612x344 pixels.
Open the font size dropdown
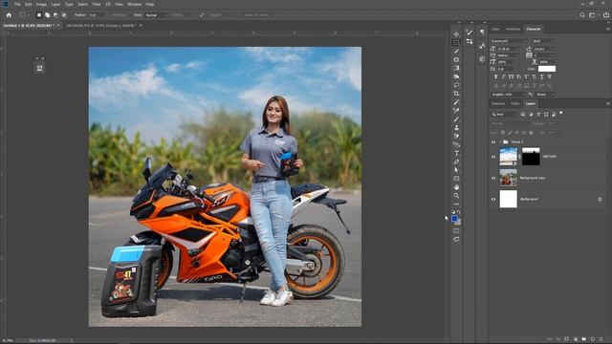point(509,49)
